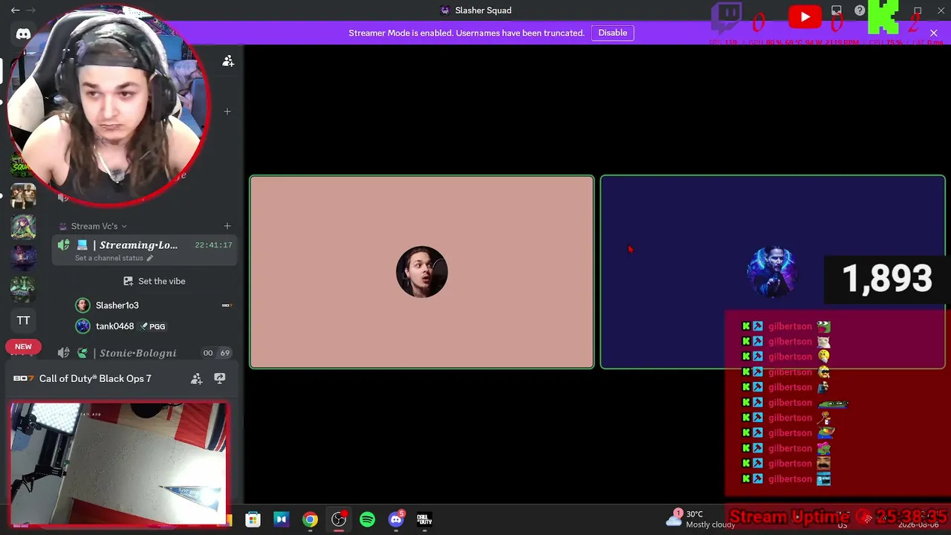This screenshot has height=535, width=951.
Task: Click the invite people icon above channels
Action: click(x=228, y=61)
